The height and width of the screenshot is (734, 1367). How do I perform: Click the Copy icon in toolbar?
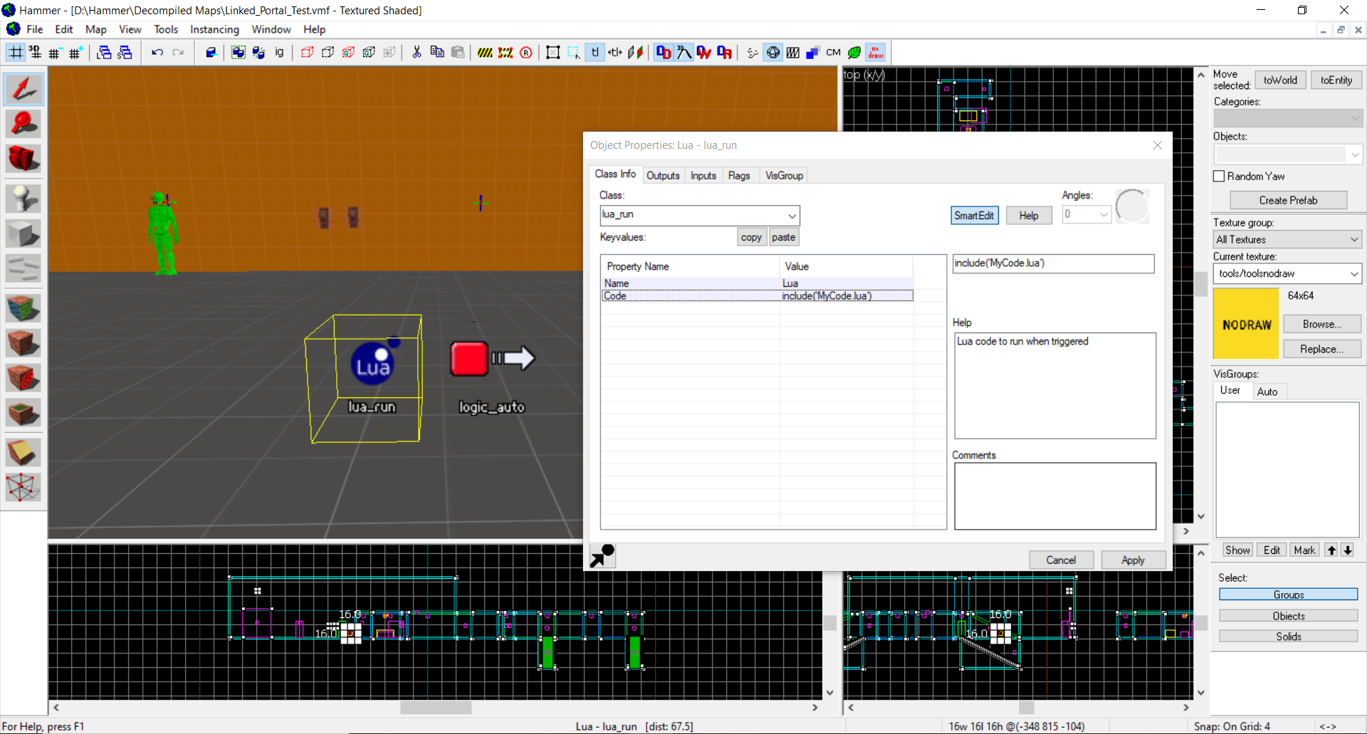[437, 52]
